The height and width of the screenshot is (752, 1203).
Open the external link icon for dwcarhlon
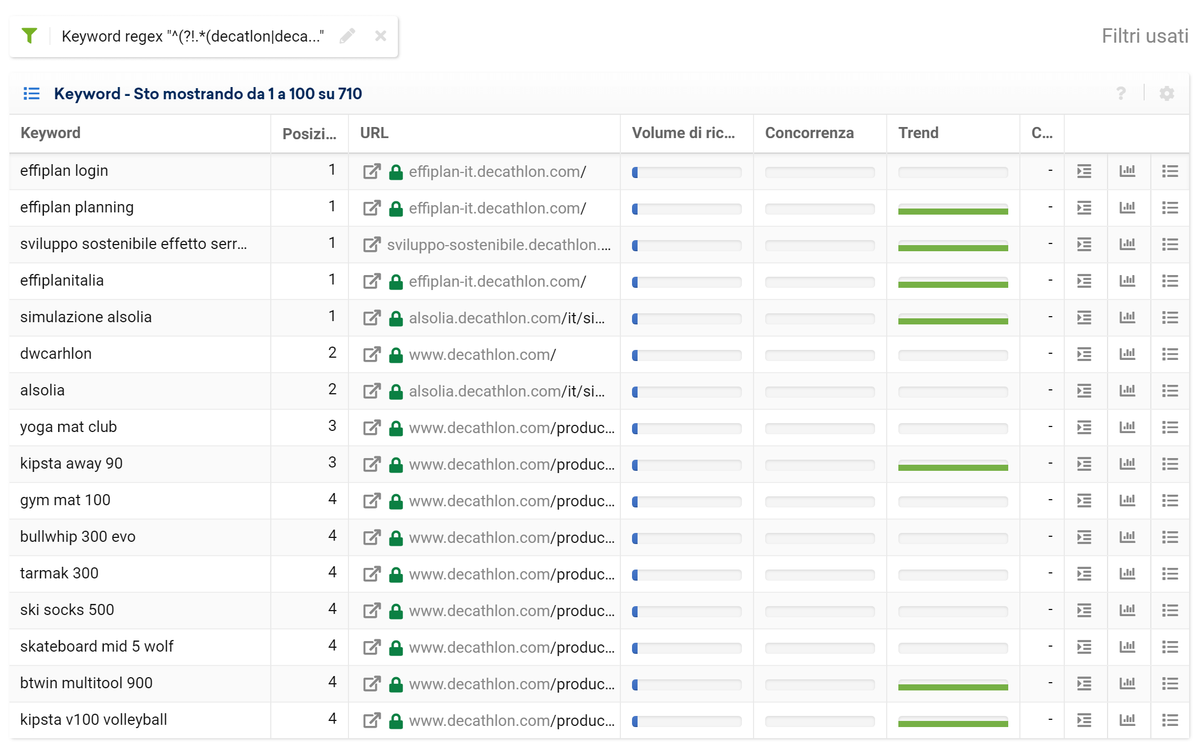(x=372, y=354)
